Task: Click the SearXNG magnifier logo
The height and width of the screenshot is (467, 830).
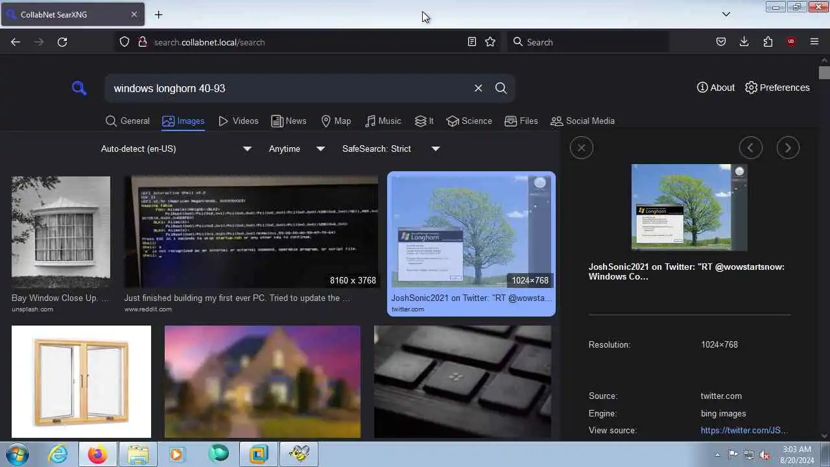Action: click(x=79, y=88)
